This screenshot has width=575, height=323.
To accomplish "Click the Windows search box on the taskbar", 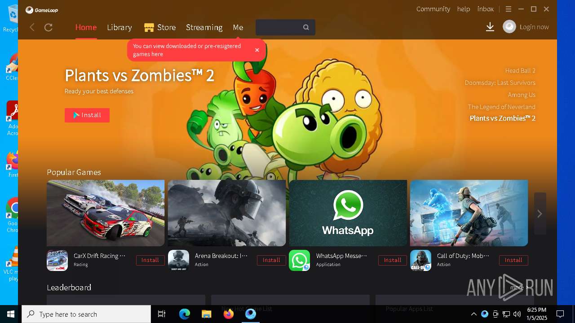I will tap(86, 314).
